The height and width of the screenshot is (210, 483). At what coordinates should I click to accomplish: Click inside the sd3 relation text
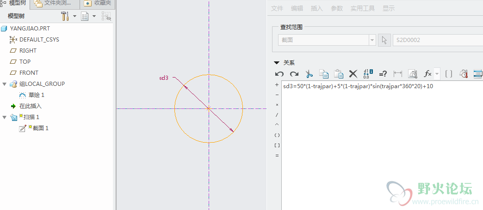coord(358,86)
